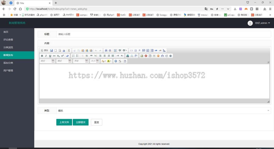Screen dimensions: 274x149
Task: Click the Source (源码) editor button
Action: [x=44, y=50]
